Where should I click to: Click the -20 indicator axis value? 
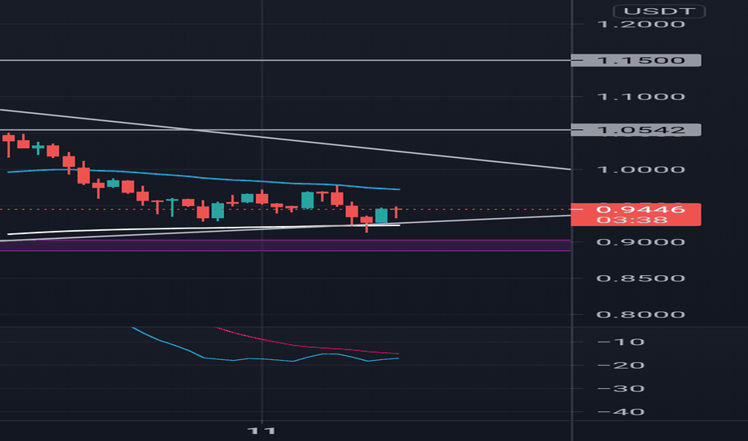620,365
